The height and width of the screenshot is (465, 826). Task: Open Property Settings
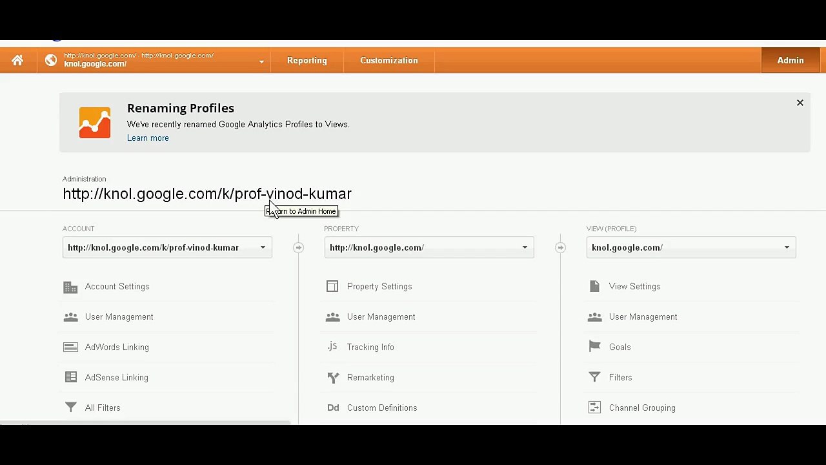pos(379,287)
